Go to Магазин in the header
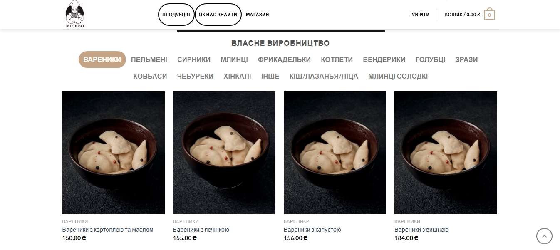Screen dimensions: 560x250 (x=257, y=15)
